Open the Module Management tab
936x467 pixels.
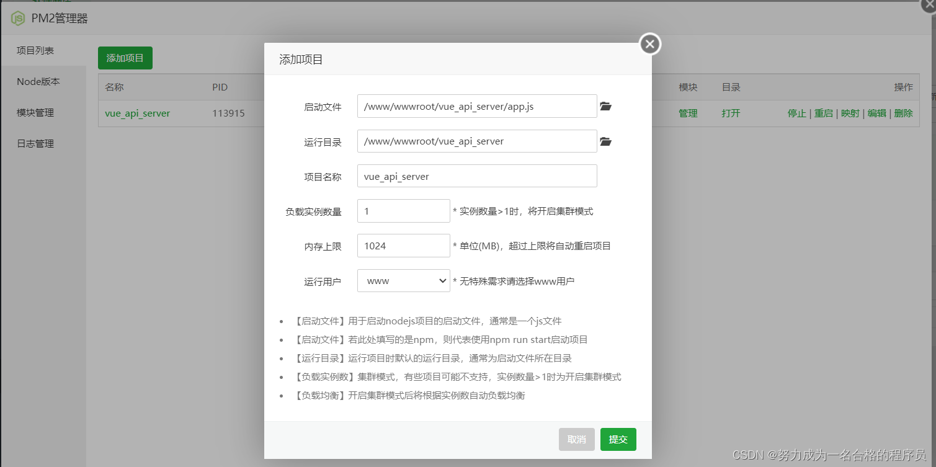(35, 112)
